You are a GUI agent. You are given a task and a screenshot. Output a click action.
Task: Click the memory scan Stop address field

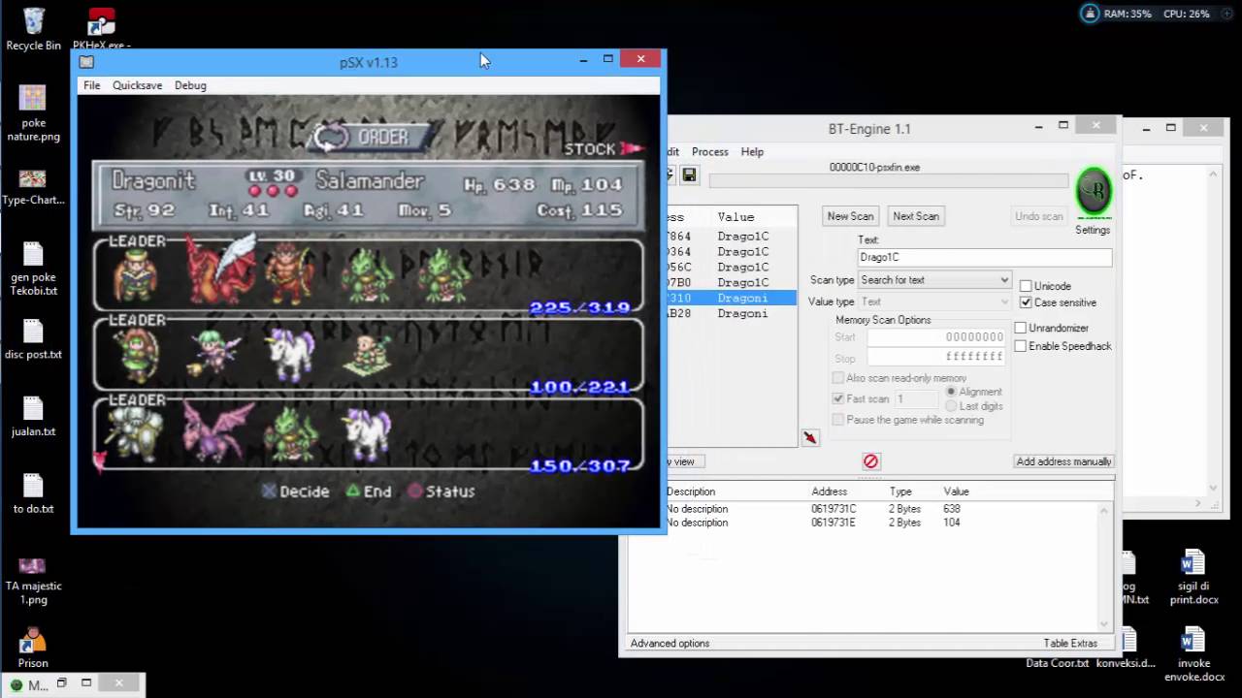(x=936, y=357)
